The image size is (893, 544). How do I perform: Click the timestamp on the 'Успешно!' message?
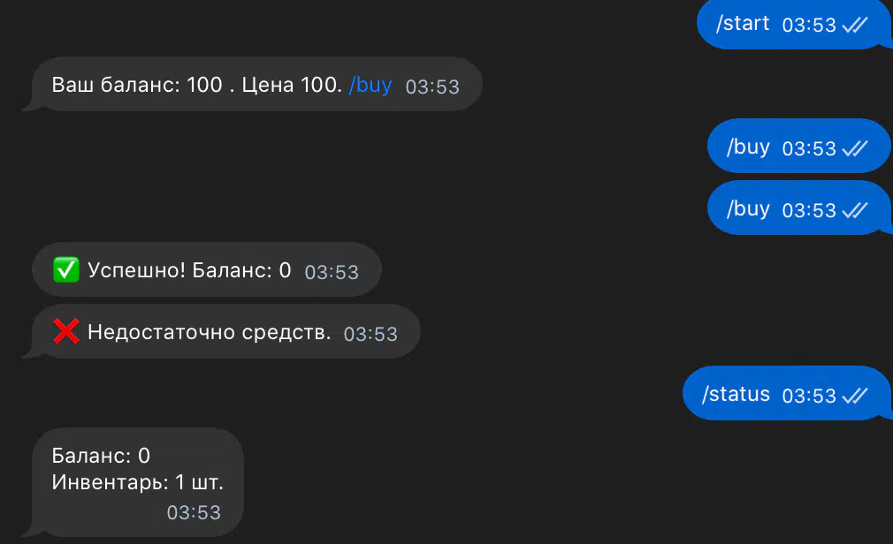pyautogui.click(x=332, y=272)
